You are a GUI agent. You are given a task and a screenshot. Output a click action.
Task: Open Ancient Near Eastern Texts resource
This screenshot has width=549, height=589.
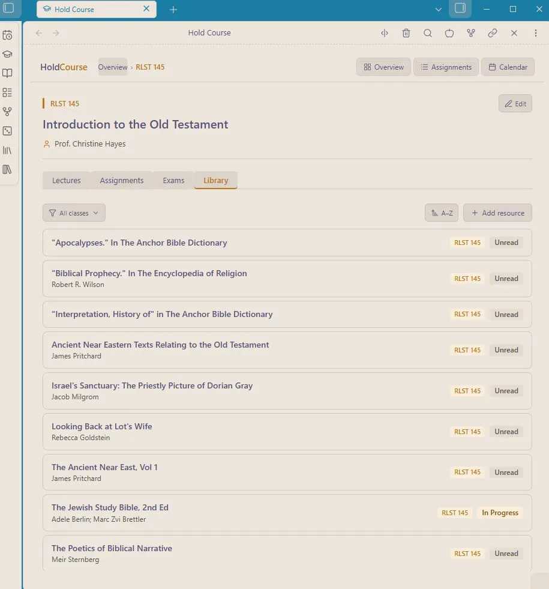point(287,349)
